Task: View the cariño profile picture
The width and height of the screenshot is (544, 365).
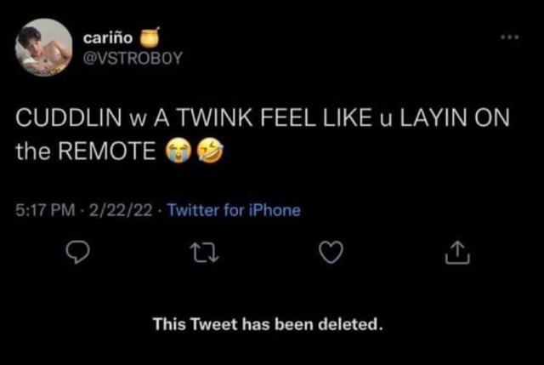Action: [x=43, y=48]
